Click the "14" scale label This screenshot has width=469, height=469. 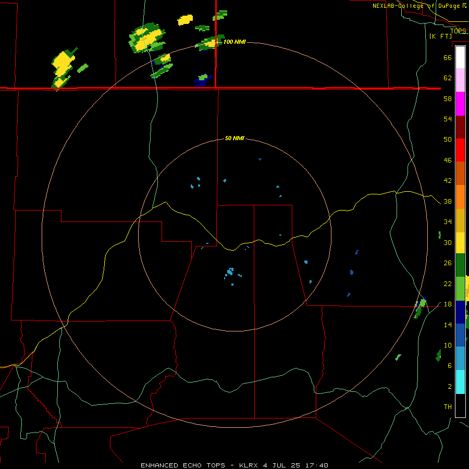[x=448, y=325]
